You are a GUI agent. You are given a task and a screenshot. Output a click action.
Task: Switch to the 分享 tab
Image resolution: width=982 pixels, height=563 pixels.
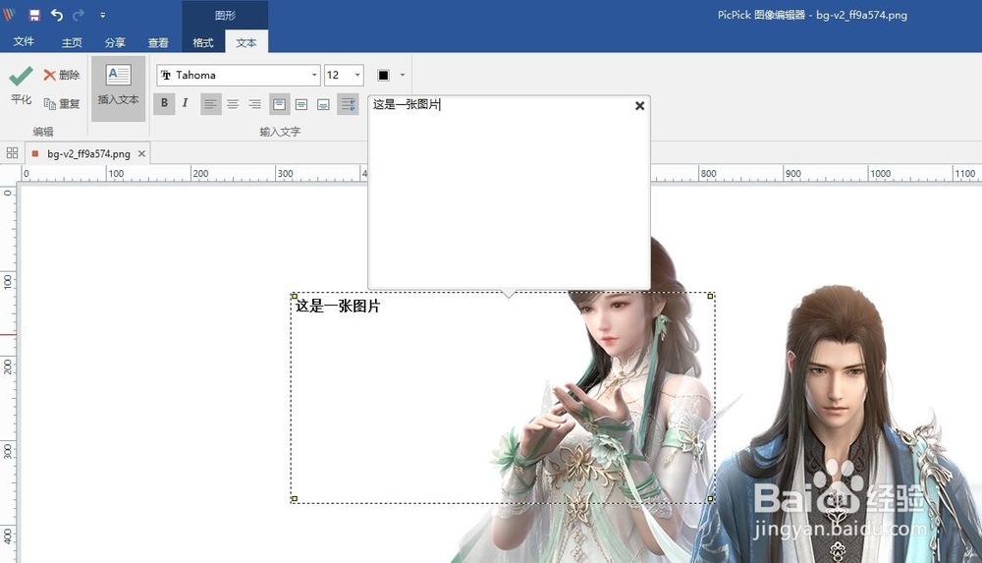click(x=115, y=42)
